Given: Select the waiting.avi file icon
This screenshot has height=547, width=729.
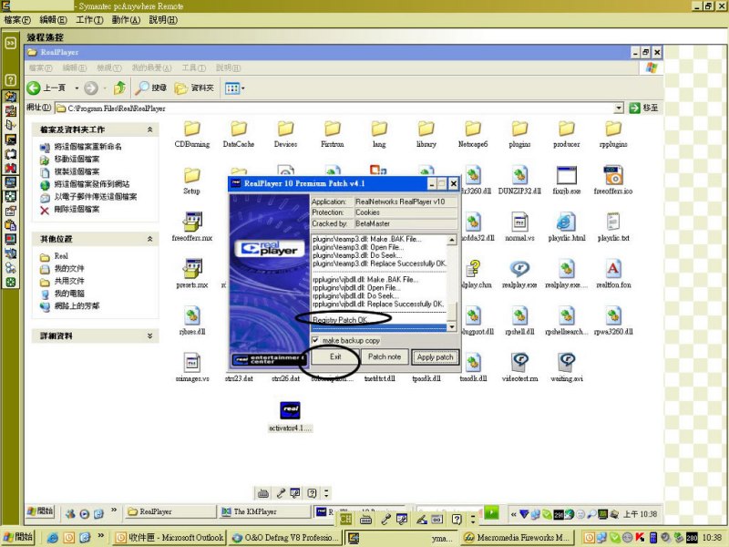Looking at the screenshot, I should coord(566,362).
